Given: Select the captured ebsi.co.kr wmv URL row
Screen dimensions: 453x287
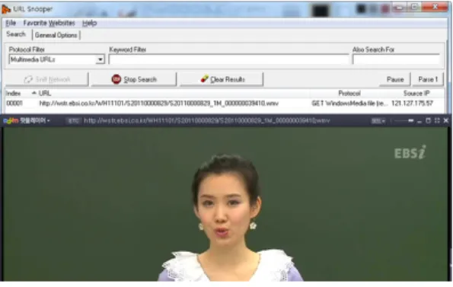Looking at the screenshot, I should coord(224,104).
